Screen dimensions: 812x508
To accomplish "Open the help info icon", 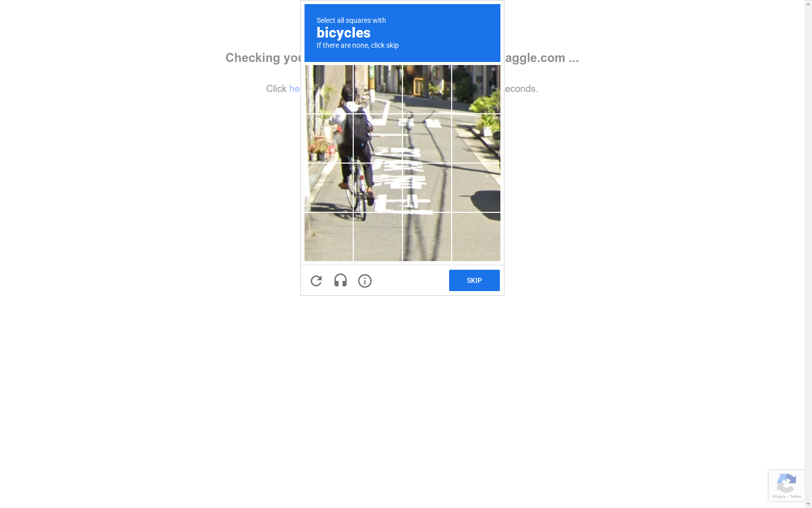I will [365, 281].
